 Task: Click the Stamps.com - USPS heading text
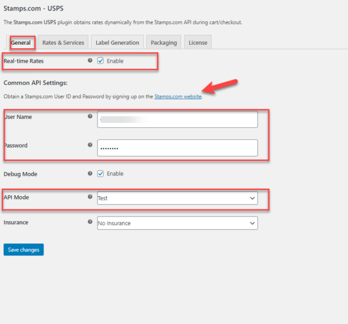tap(34, 9)
